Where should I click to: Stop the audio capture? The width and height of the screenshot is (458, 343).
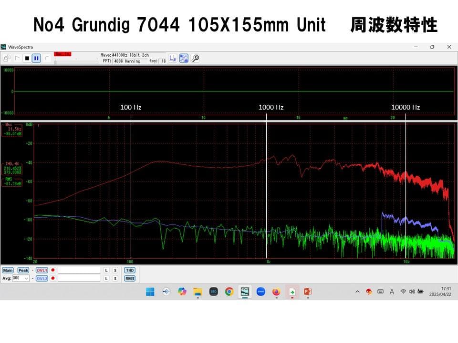coord(27,58)
